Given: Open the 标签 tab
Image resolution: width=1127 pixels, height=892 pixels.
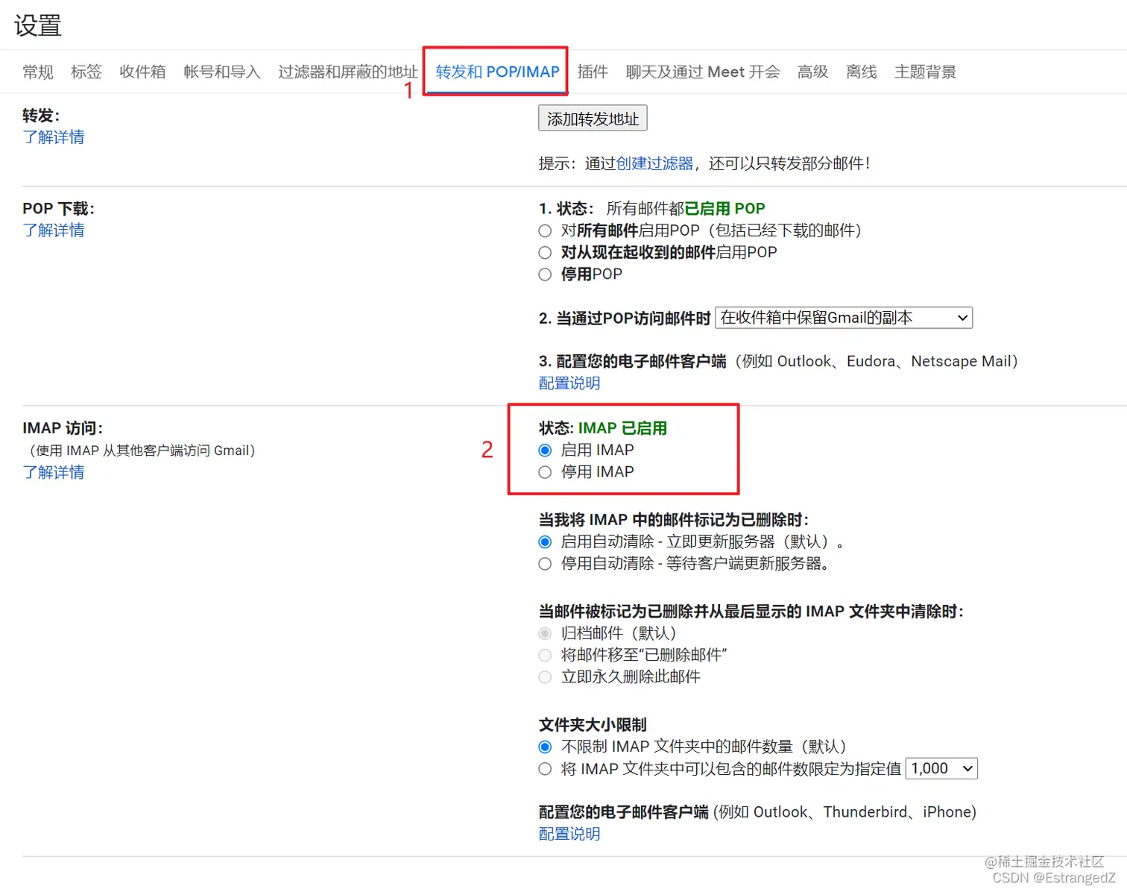Looking at the screenshot, I should (x=86, y=72).
